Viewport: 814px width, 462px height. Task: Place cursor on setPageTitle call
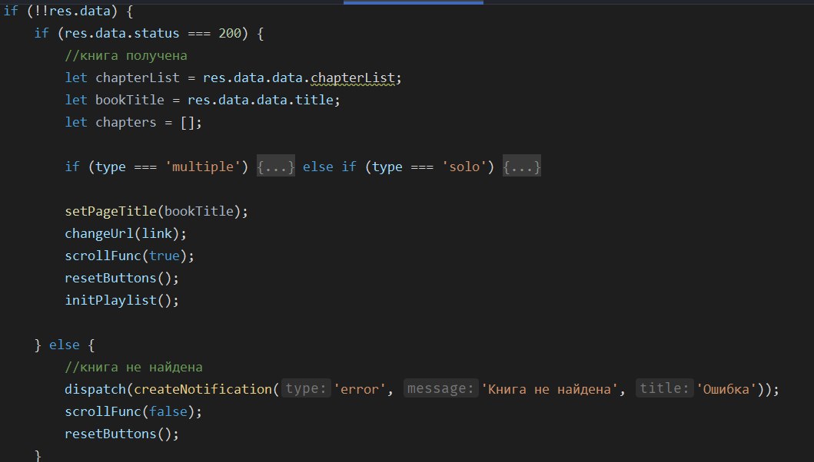tap(156, 211)
